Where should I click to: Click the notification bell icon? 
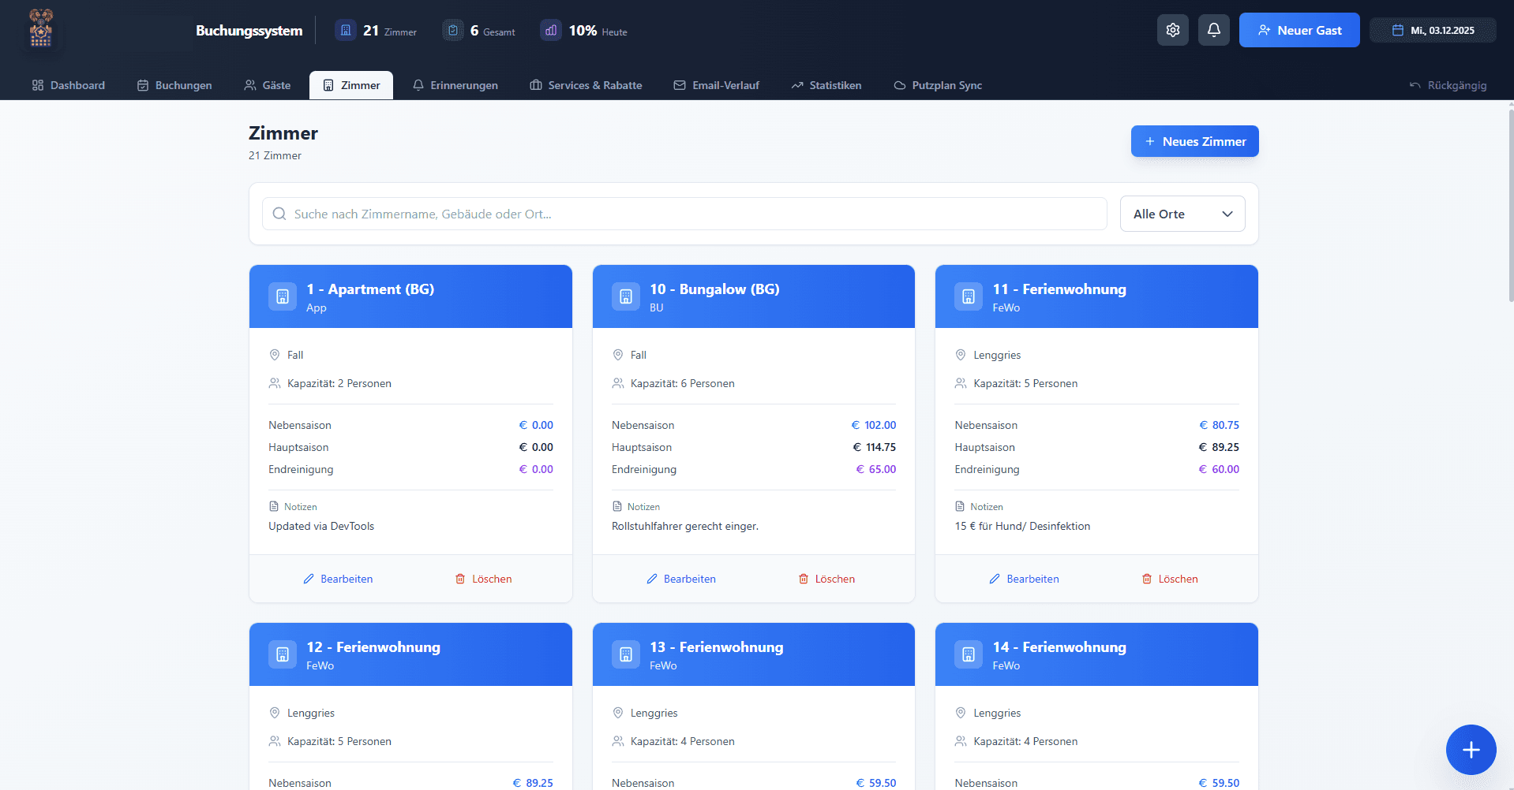click(x=1213, y=30)
